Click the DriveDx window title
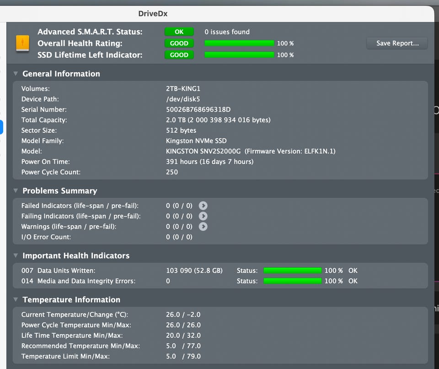This screenshot has height=369, width=439. point(153,13)
